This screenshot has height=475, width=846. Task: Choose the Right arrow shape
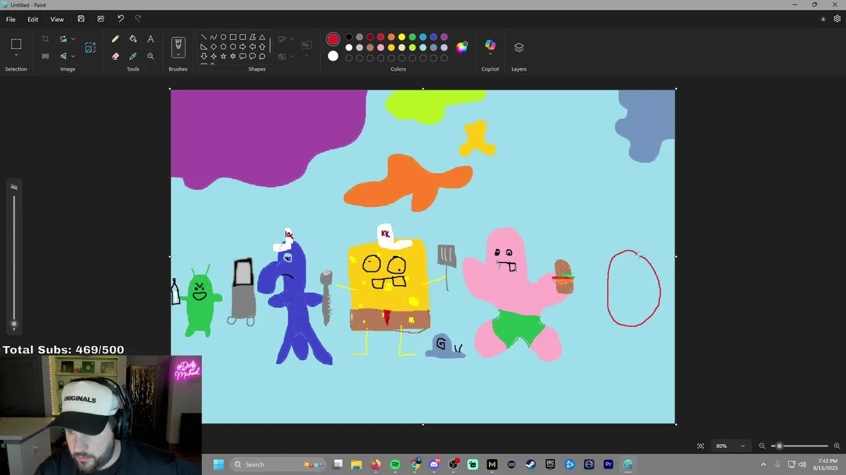tap(243, 47)
